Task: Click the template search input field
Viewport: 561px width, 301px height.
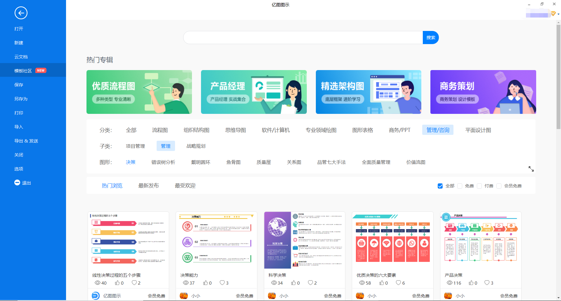Action: [x=303, y=38]
